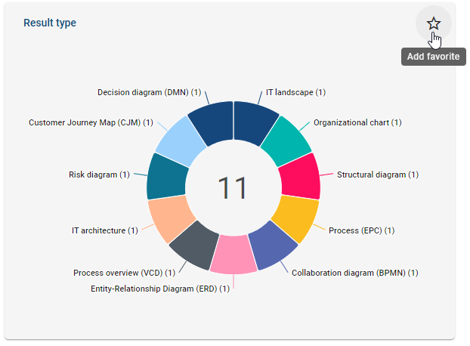Click the pink-red Structural diagram segment
This screenshot has width=470, height=346.
300,176
